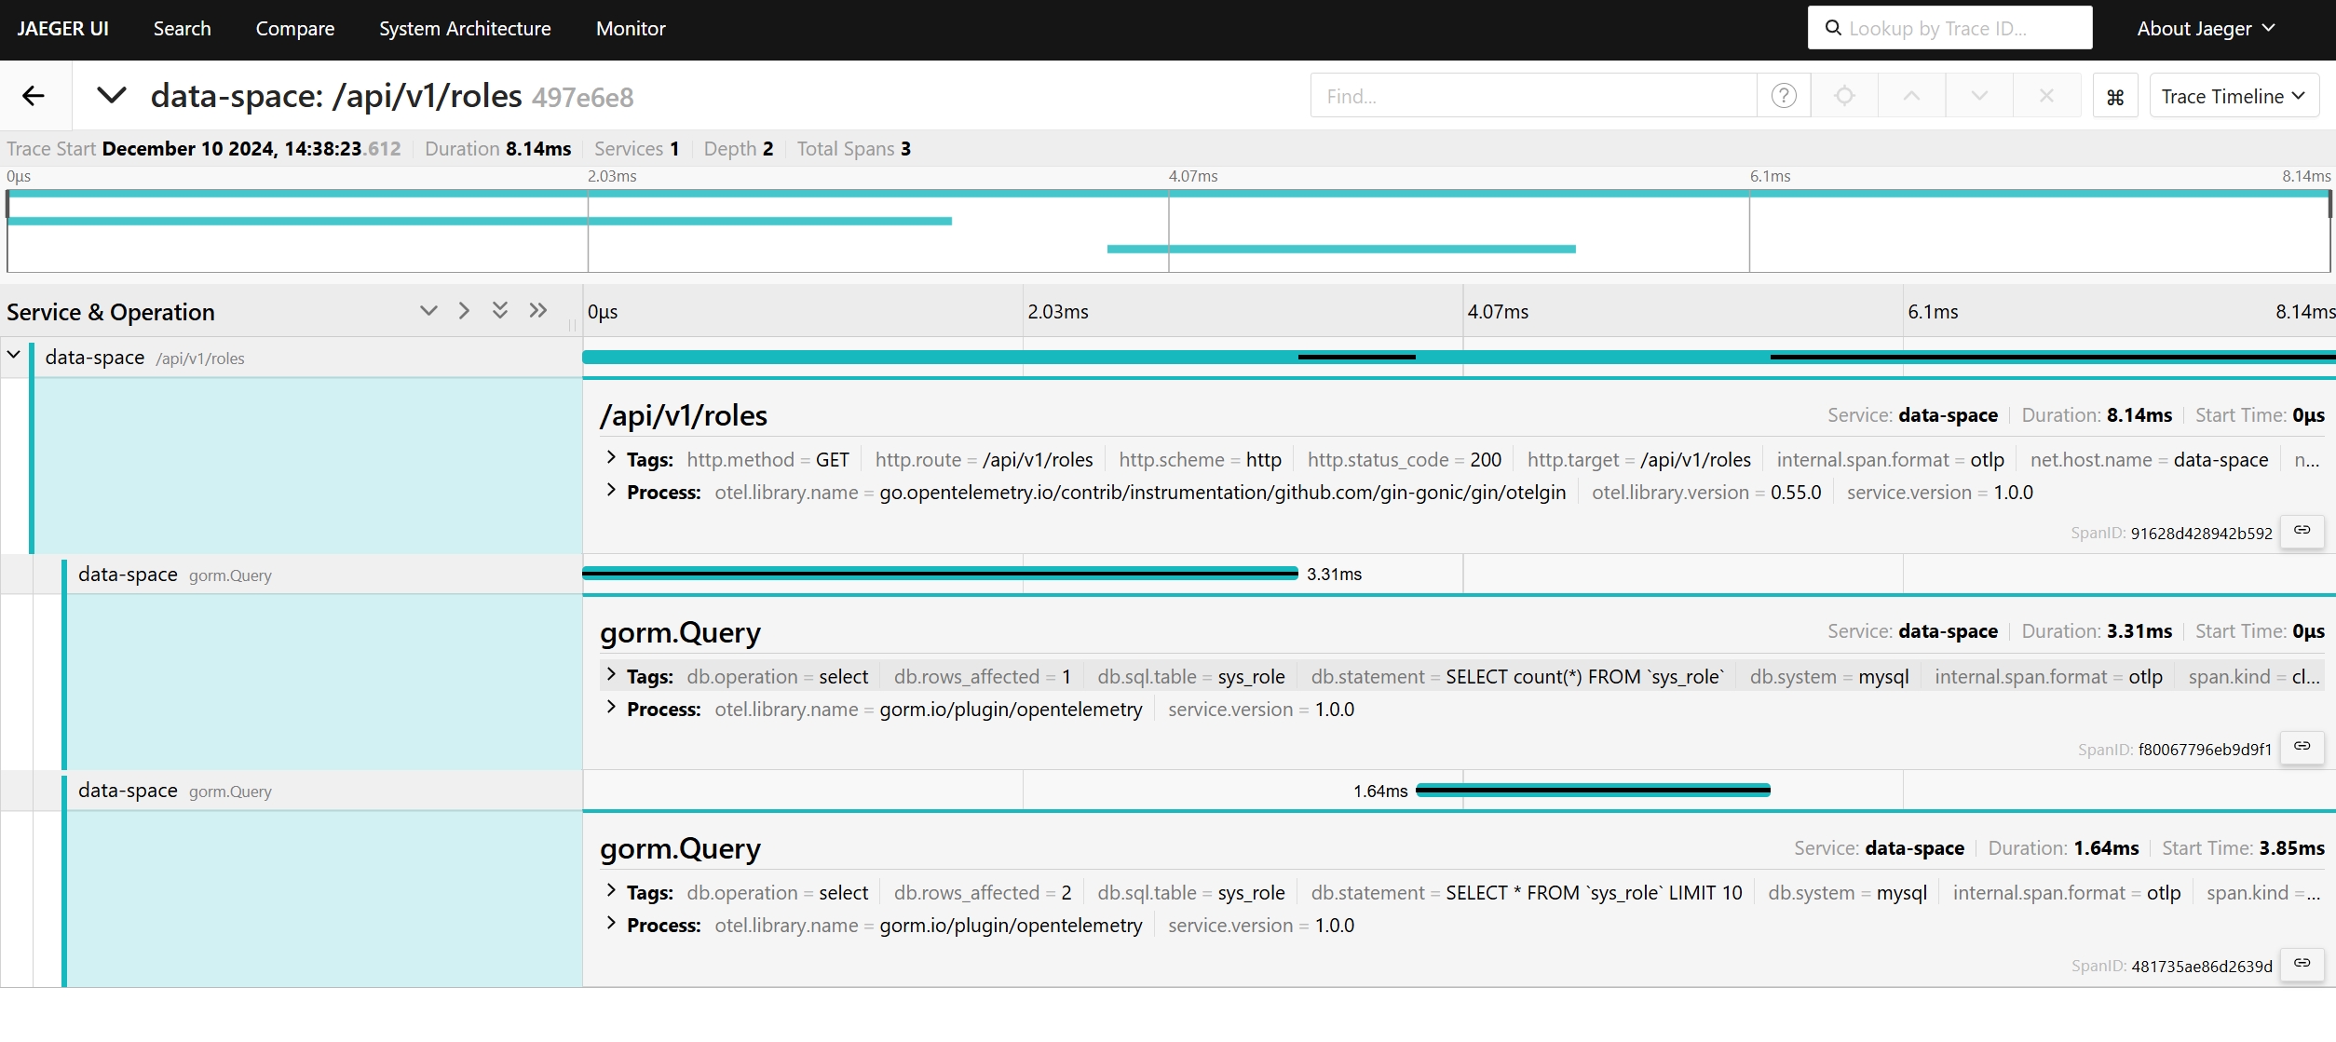Go to System Architecture page
This screenshot has height=1042, width=2336.
[x=465, y=29]
